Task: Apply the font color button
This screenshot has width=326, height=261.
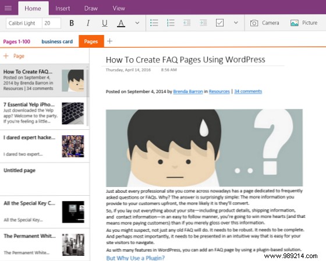Action: pyautogui.click(x=121, y=23)
